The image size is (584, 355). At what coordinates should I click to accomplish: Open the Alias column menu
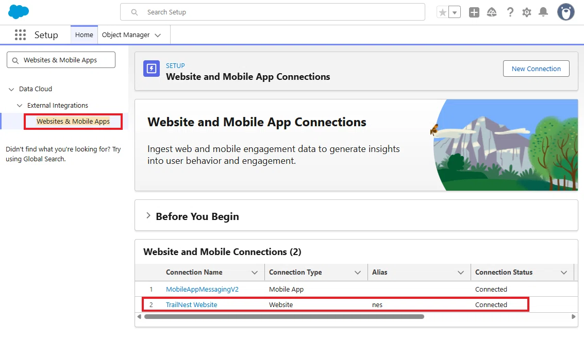(461, 273)
